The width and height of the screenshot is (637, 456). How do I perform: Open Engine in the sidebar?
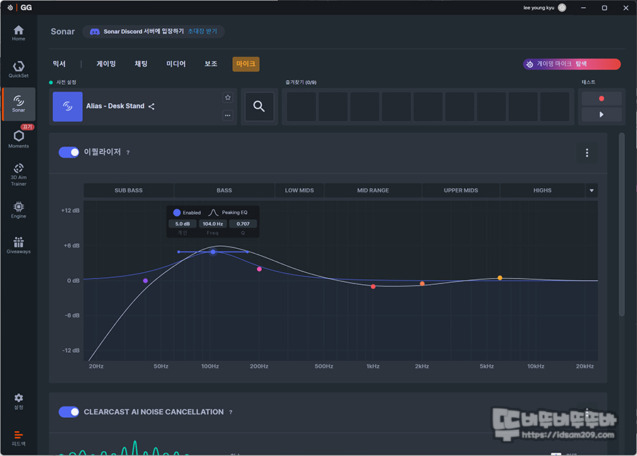coord(18,210)
